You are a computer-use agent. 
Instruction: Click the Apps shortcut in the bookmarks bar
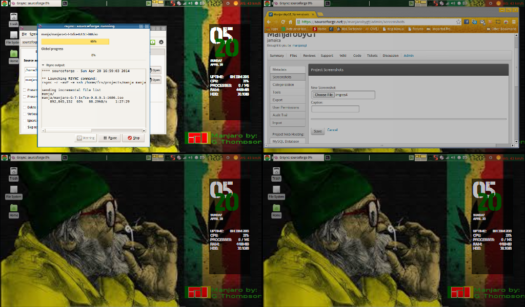pyautogui.click(x=272, y=29)
